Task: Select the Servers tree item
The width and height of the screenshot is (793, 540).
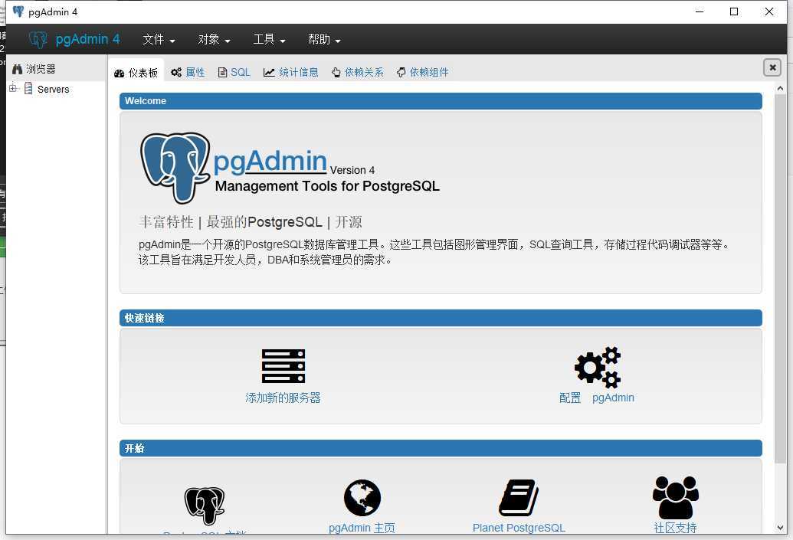Action: tap(53, 90)
